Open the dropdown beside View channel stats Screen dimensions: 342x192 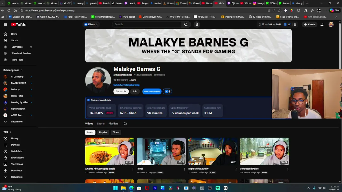point(168,91)
